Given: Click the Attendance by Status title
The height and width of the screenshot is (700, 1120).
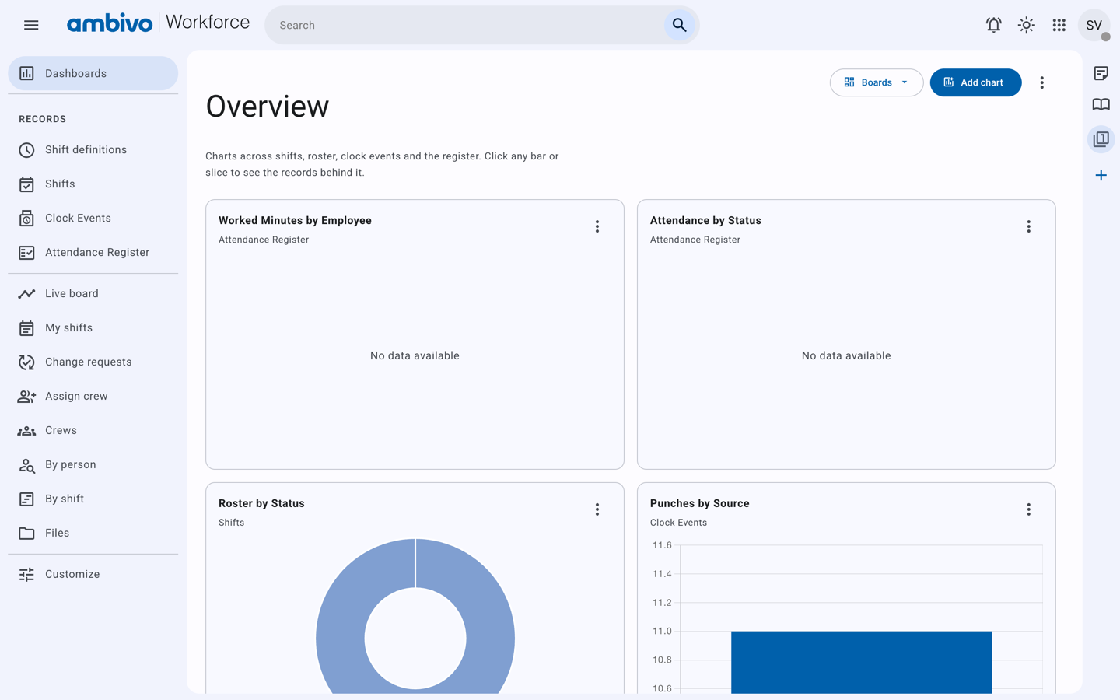Looking at the screenshot, I should coord(705,220).
